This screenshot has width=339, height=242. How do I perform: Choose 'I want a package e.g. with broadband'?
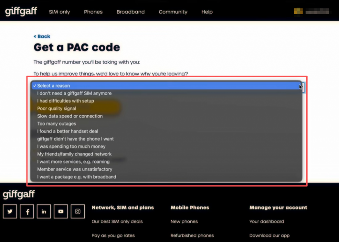[x=166, y=177]
